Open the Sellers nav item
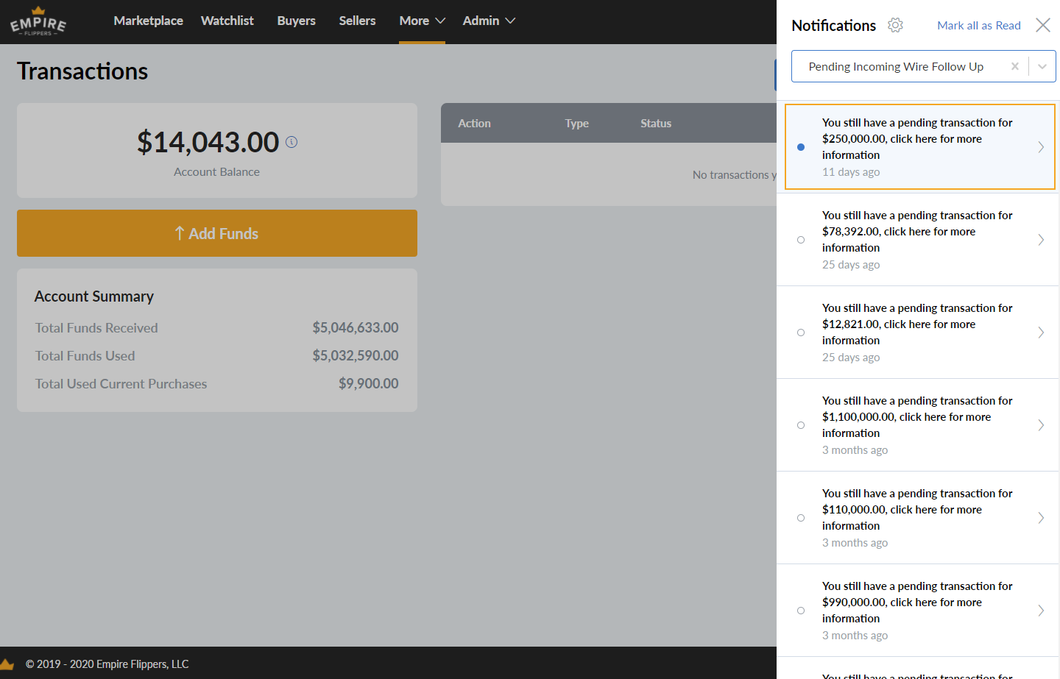Screen dimensions: 1060x679 357,21
